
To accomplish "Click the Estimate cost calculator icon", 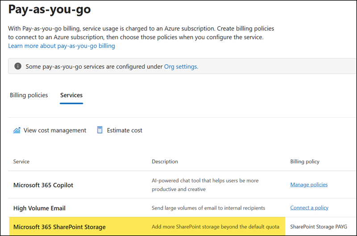I will coord(100,130).
